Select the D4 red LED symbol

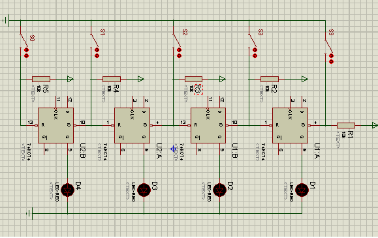tap(67, 190)
